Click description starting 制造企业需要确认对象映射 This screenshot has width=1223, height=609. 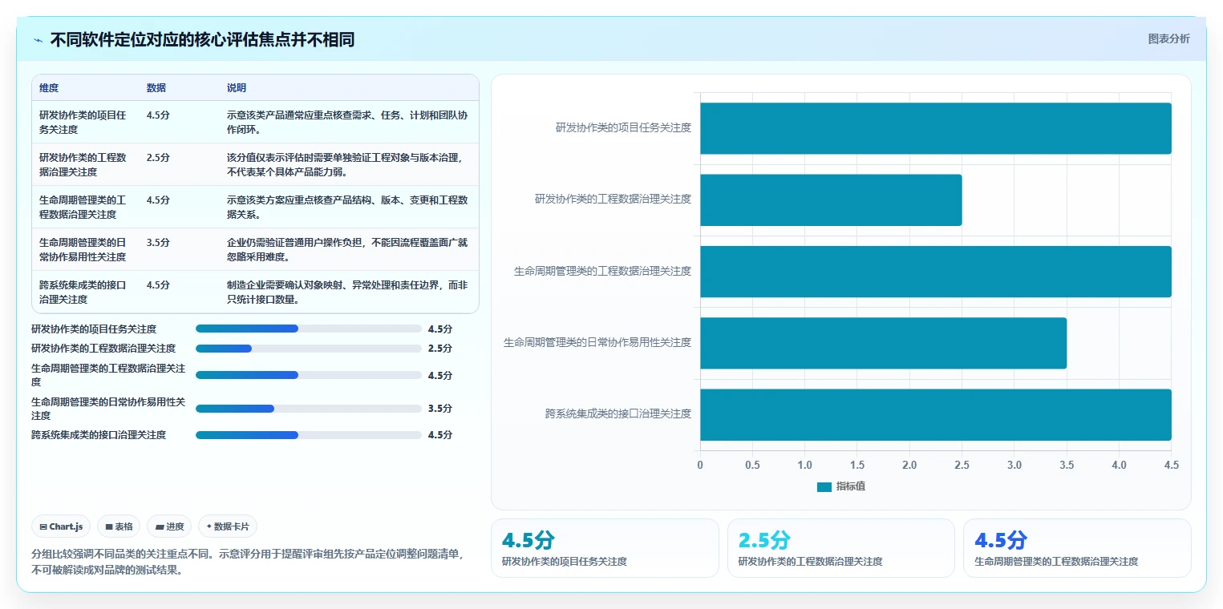coord(347,292)
